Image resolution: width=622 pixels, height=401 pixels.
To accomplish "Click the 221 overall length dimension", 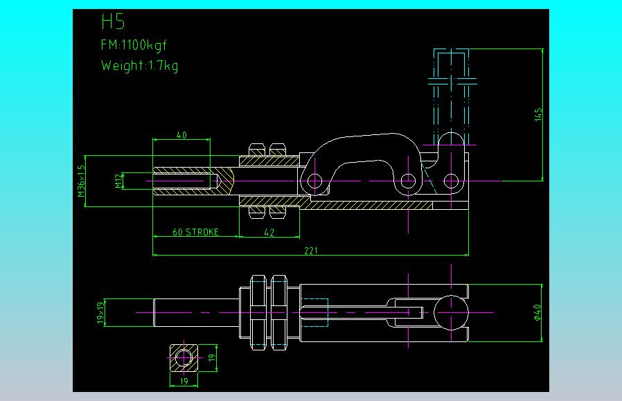I will point(311,250).
